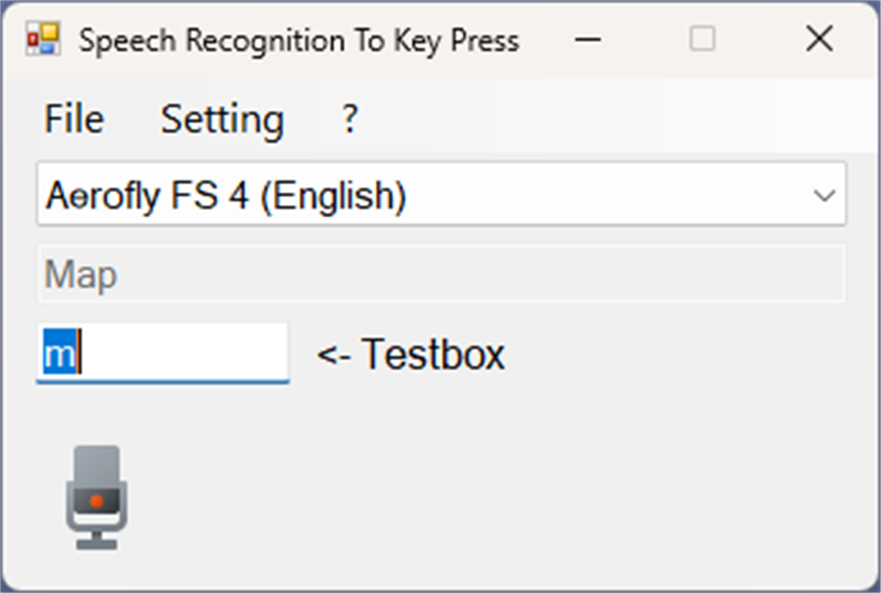Click the greyed-out Map command field
This screenshot has width=881, height=593.
tap(441, 274)
